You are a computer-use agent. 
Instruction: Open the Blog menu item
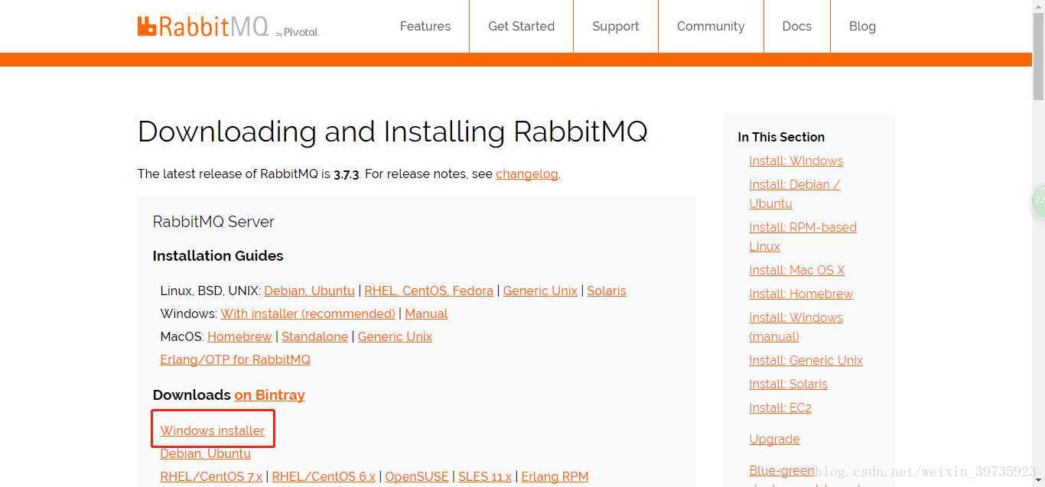point(862,26)
